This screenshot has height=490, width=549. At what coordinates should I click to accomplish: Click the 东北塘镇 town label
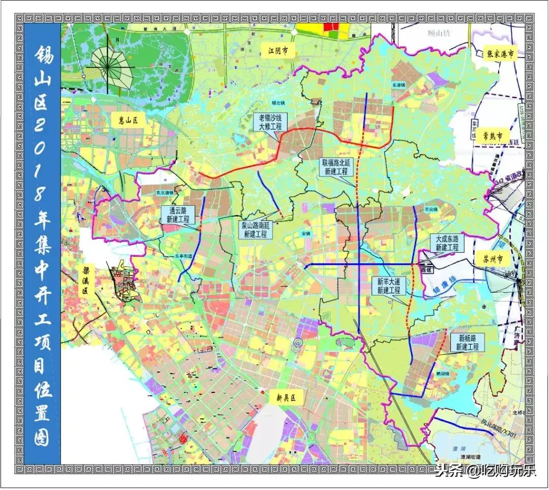[165, 193]
